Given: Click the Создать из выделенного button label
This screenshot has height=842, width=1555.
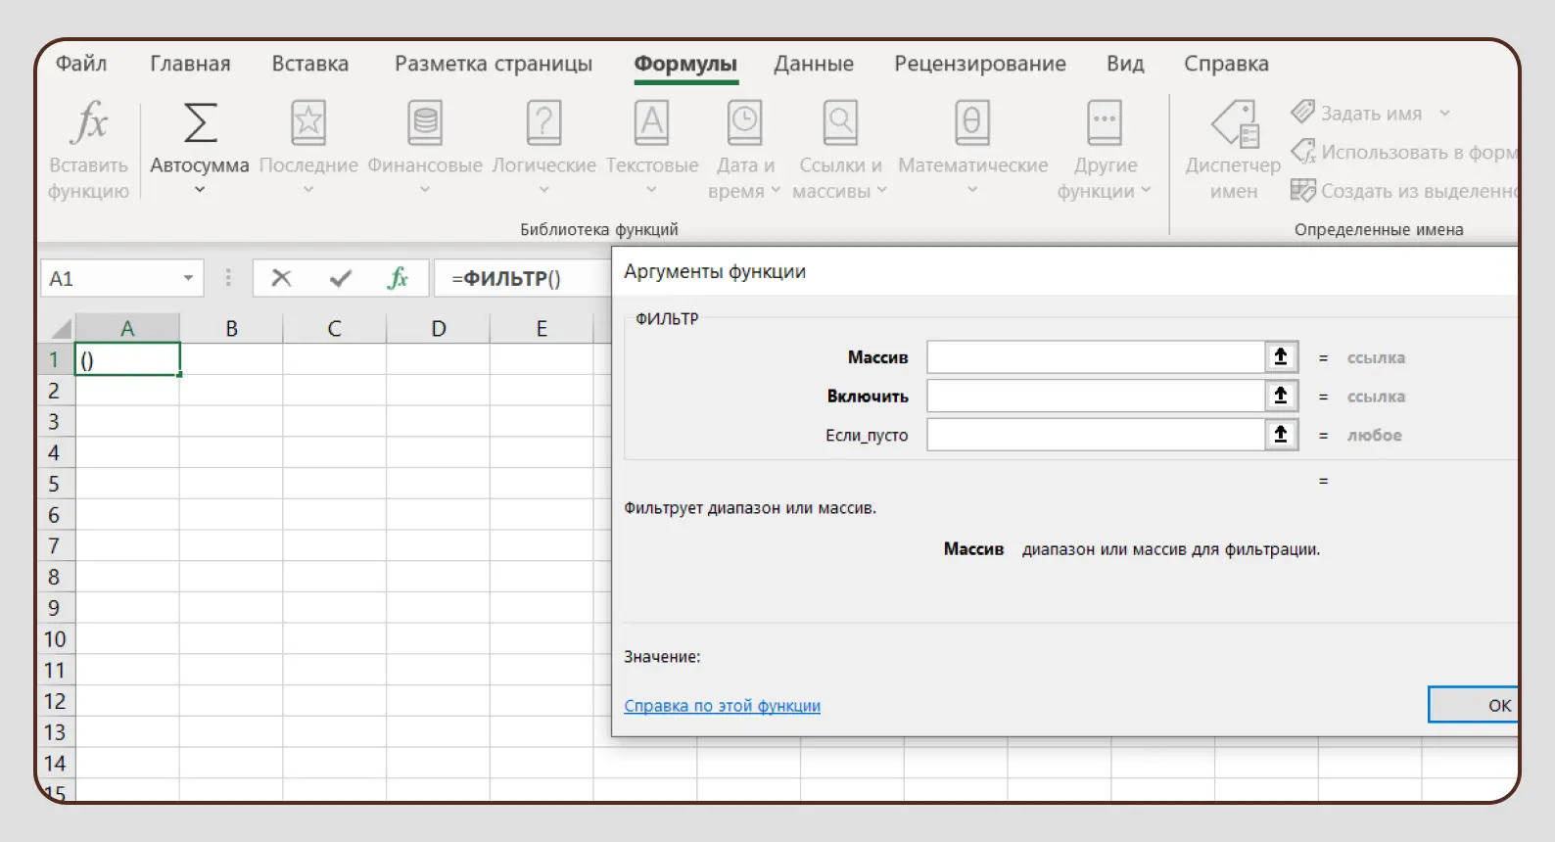Looking at the screenshot, I should 1419,191.
